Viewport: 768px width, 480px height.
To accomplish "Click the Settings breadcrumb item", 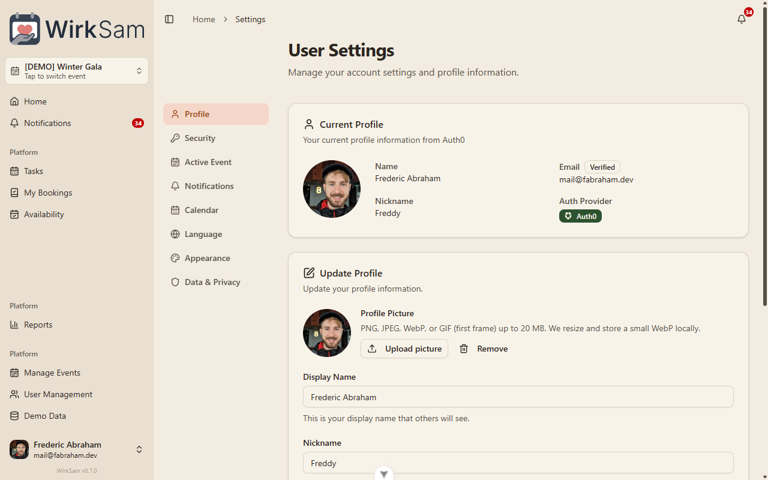I will click(x=250, y=19).
